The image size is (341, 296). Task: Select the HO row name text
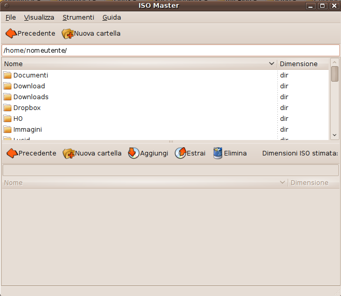click(18, 119)
